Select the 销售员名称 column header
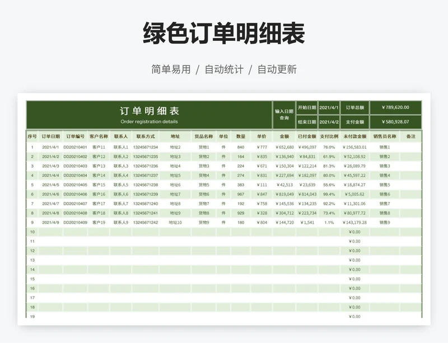The height and width of the screenshot is (343, 448). coord(385,136)
